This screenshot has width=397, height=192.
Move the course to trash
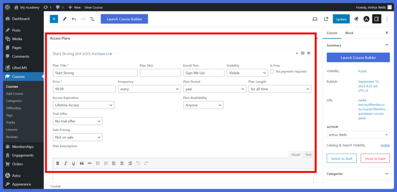tap(375, 158)
